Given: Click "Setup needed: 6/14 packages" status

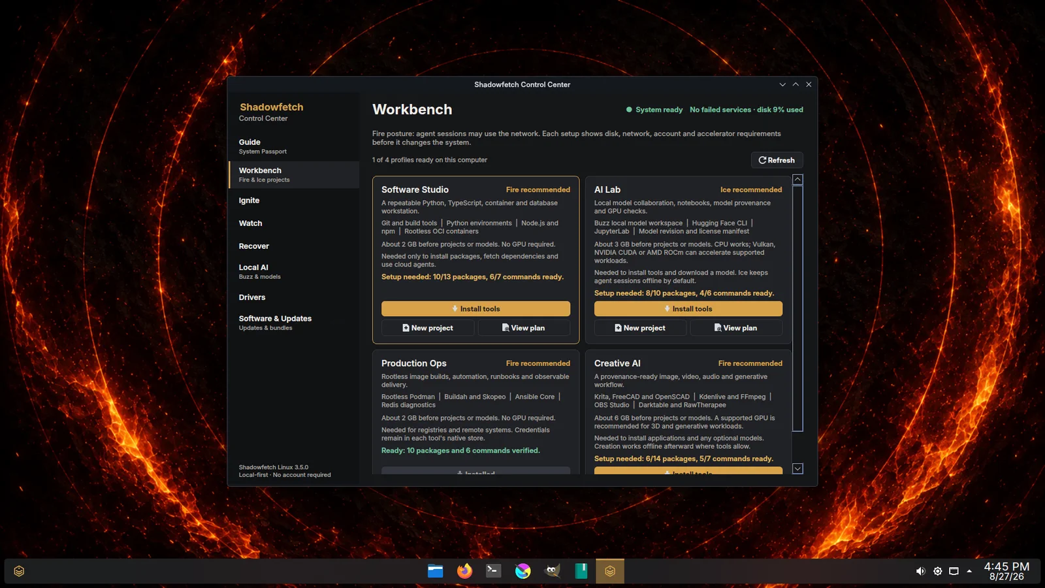Looking at the screenshot, I should coord(683,459).
